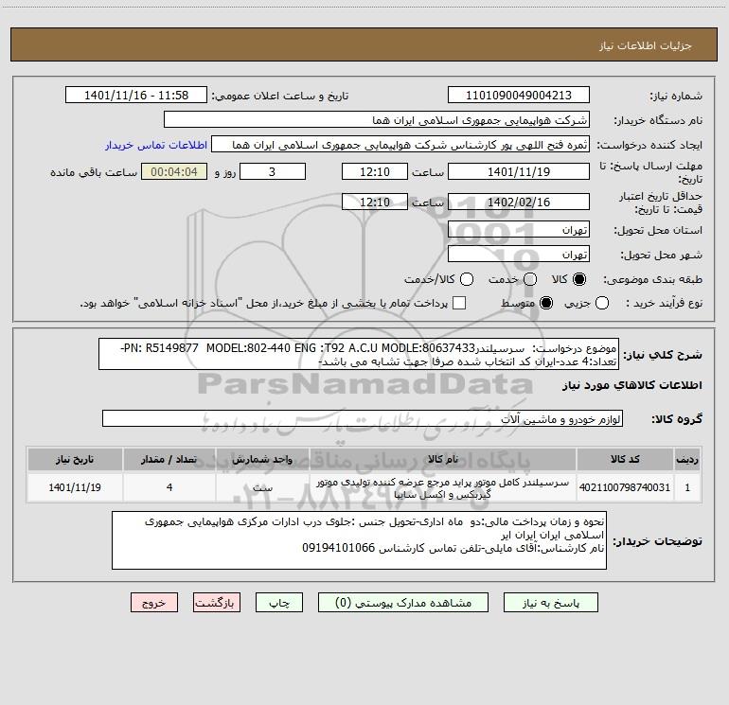
Task: Click the بازگشت back button
Action: click(217, 603)
